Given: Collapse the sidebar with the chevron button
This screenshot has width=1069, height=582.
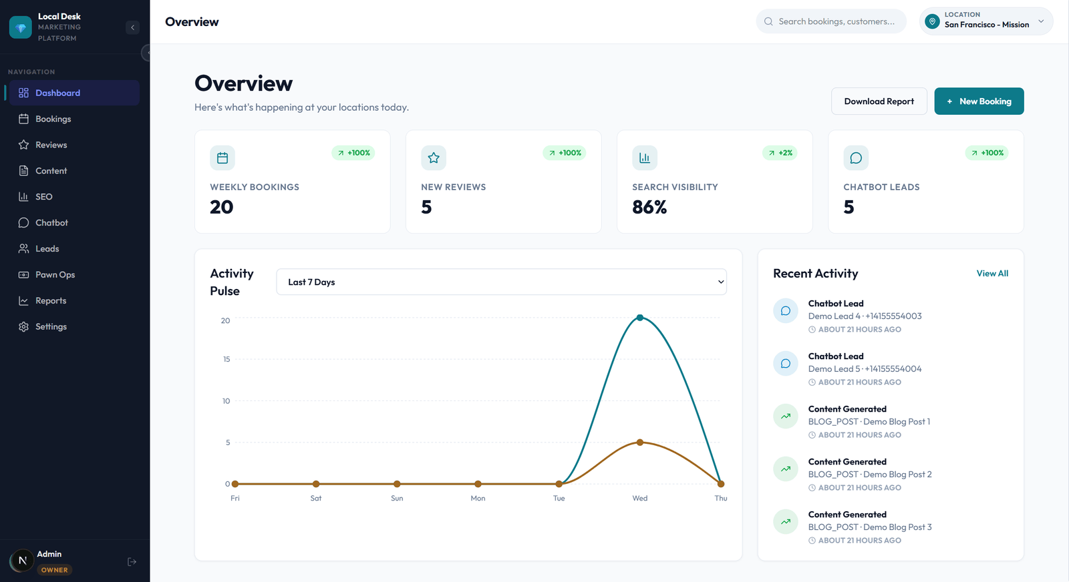Looking at the screenshot, I should (x=132, y=27).
